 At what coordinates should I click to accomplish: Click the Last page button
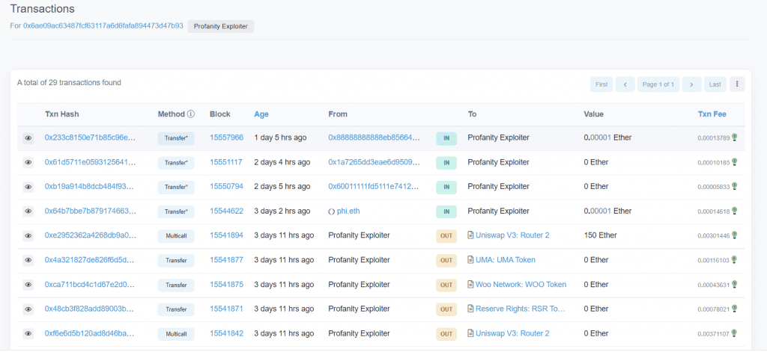[715, 84]
